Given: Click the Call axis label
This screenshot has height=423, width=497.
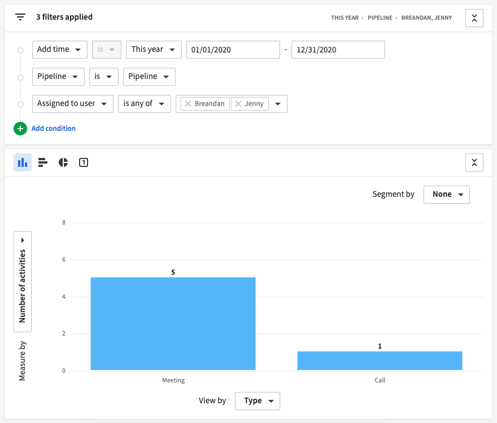Looking at the screenshot, I should (380, 380).
